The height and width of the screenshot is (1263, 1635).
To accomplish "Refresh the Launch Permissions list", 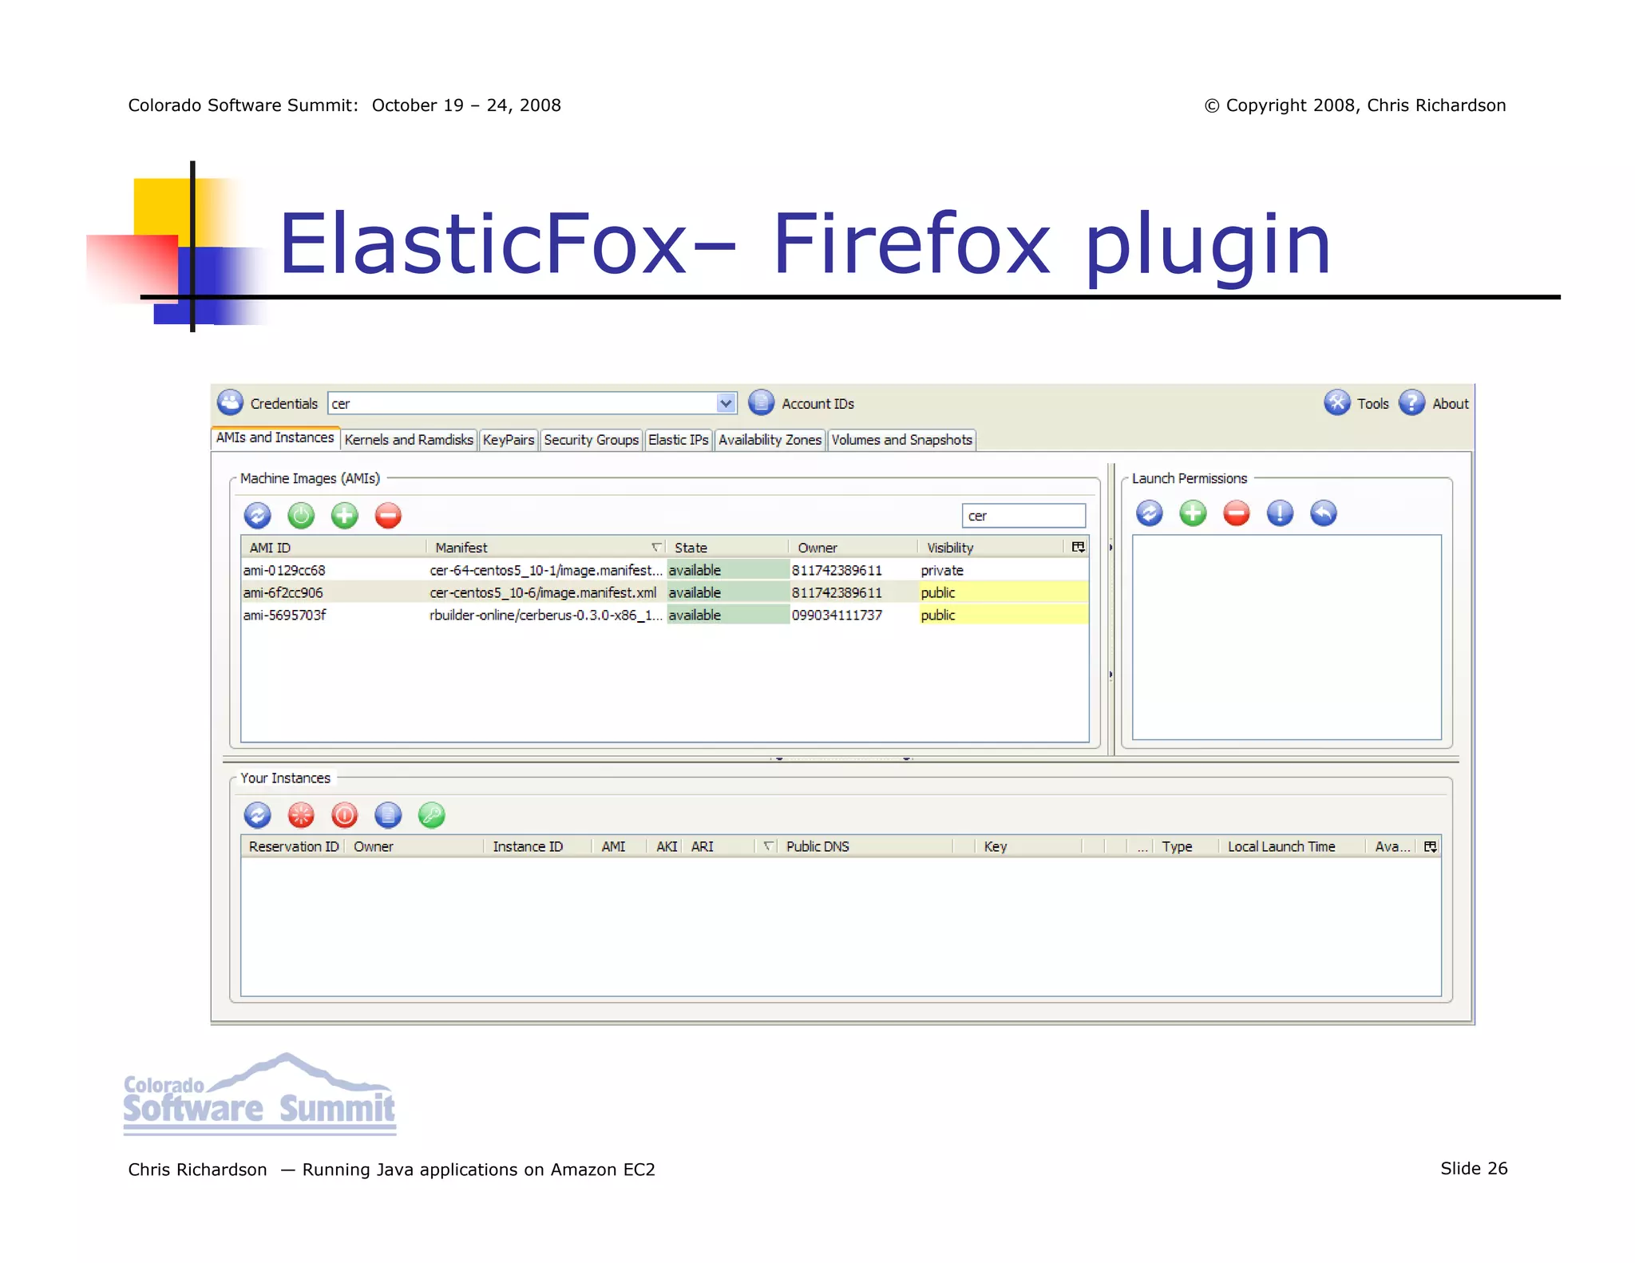I will [1150, 513].
